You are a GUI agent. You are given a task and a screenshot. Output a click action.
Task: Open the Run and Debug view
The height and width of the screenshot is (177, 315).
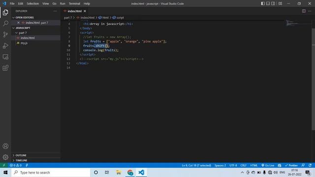(5, 46)
